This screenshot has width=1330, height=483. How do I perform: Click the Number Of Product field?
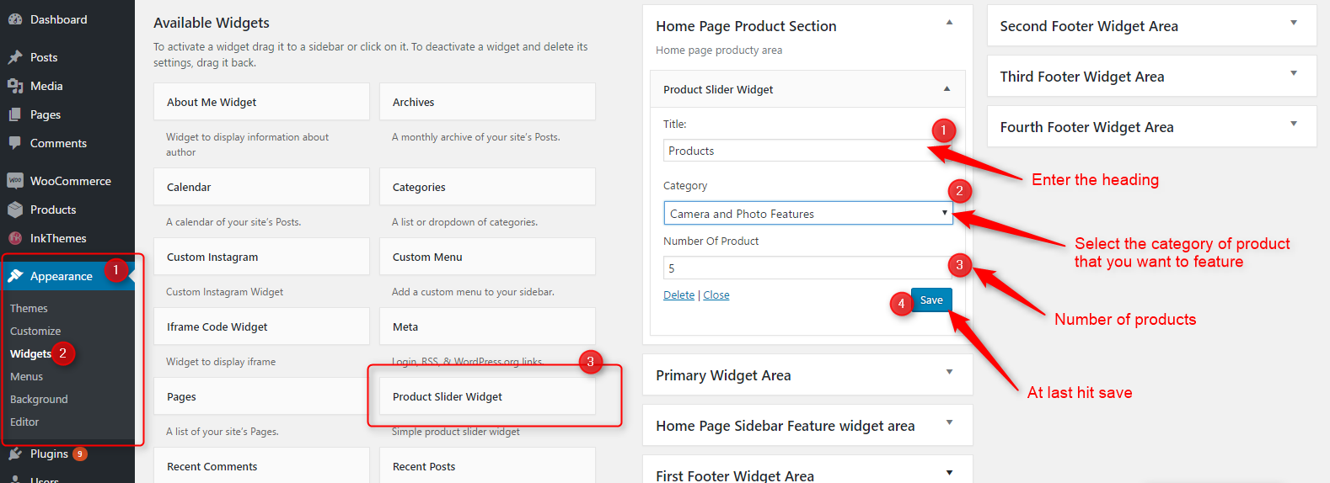pos(805,268)
